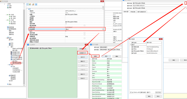Click the alphabetical sort icon in property toolbar

click(x=30, y=4)
